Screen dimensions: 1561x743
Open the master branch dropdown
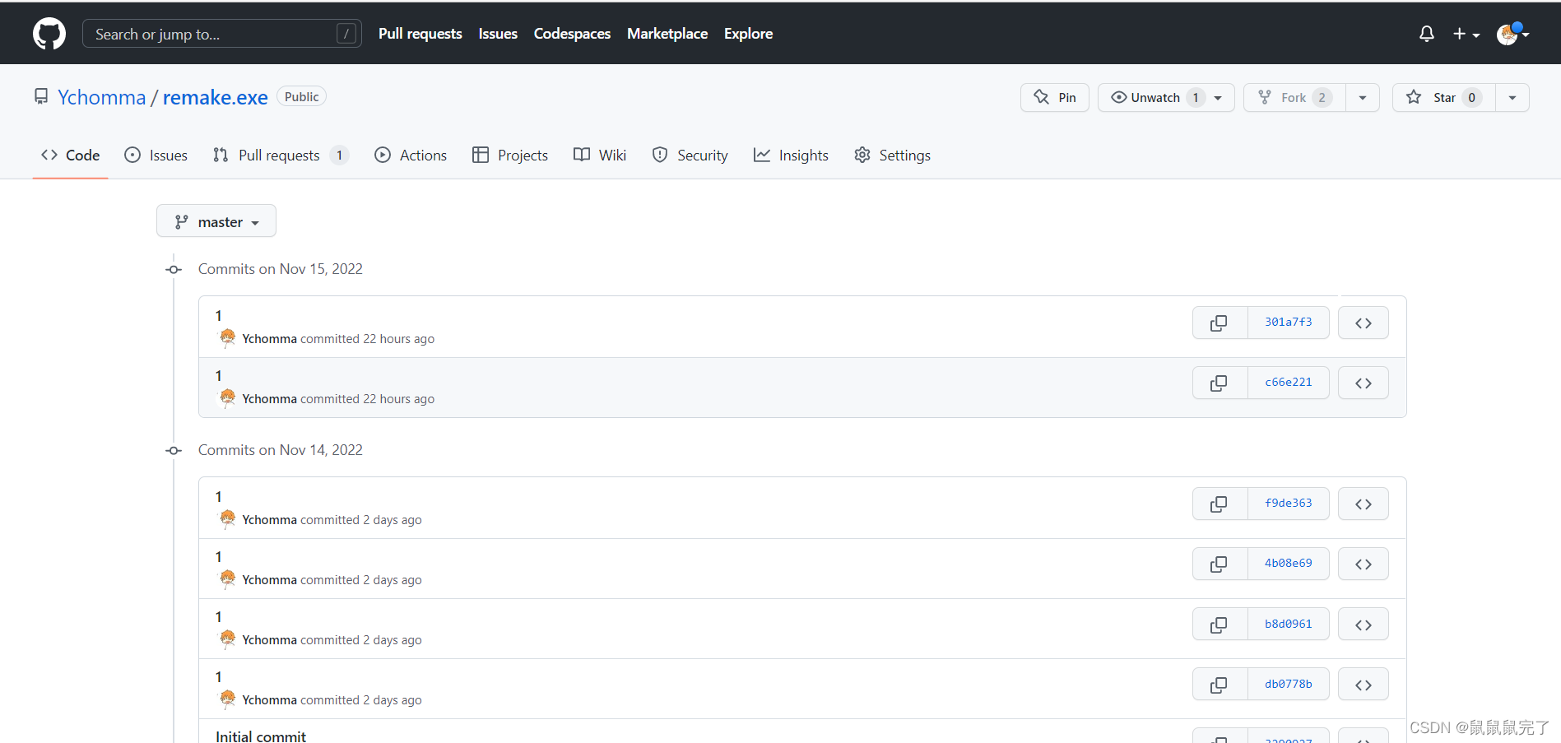[216, 221]
